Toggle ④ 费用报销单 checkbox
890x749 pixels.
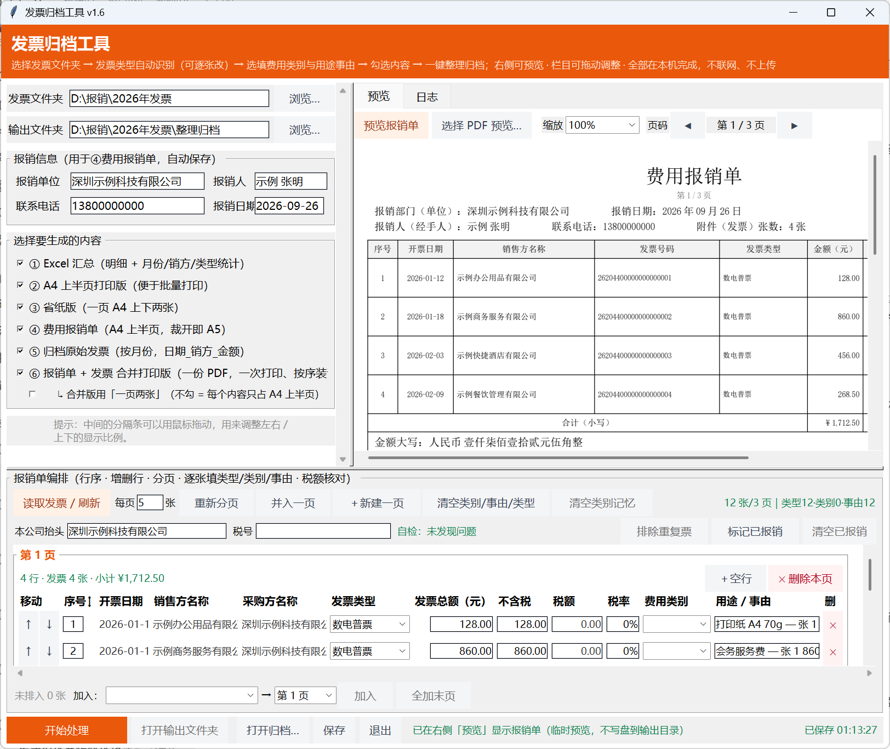tap(20, 329)
